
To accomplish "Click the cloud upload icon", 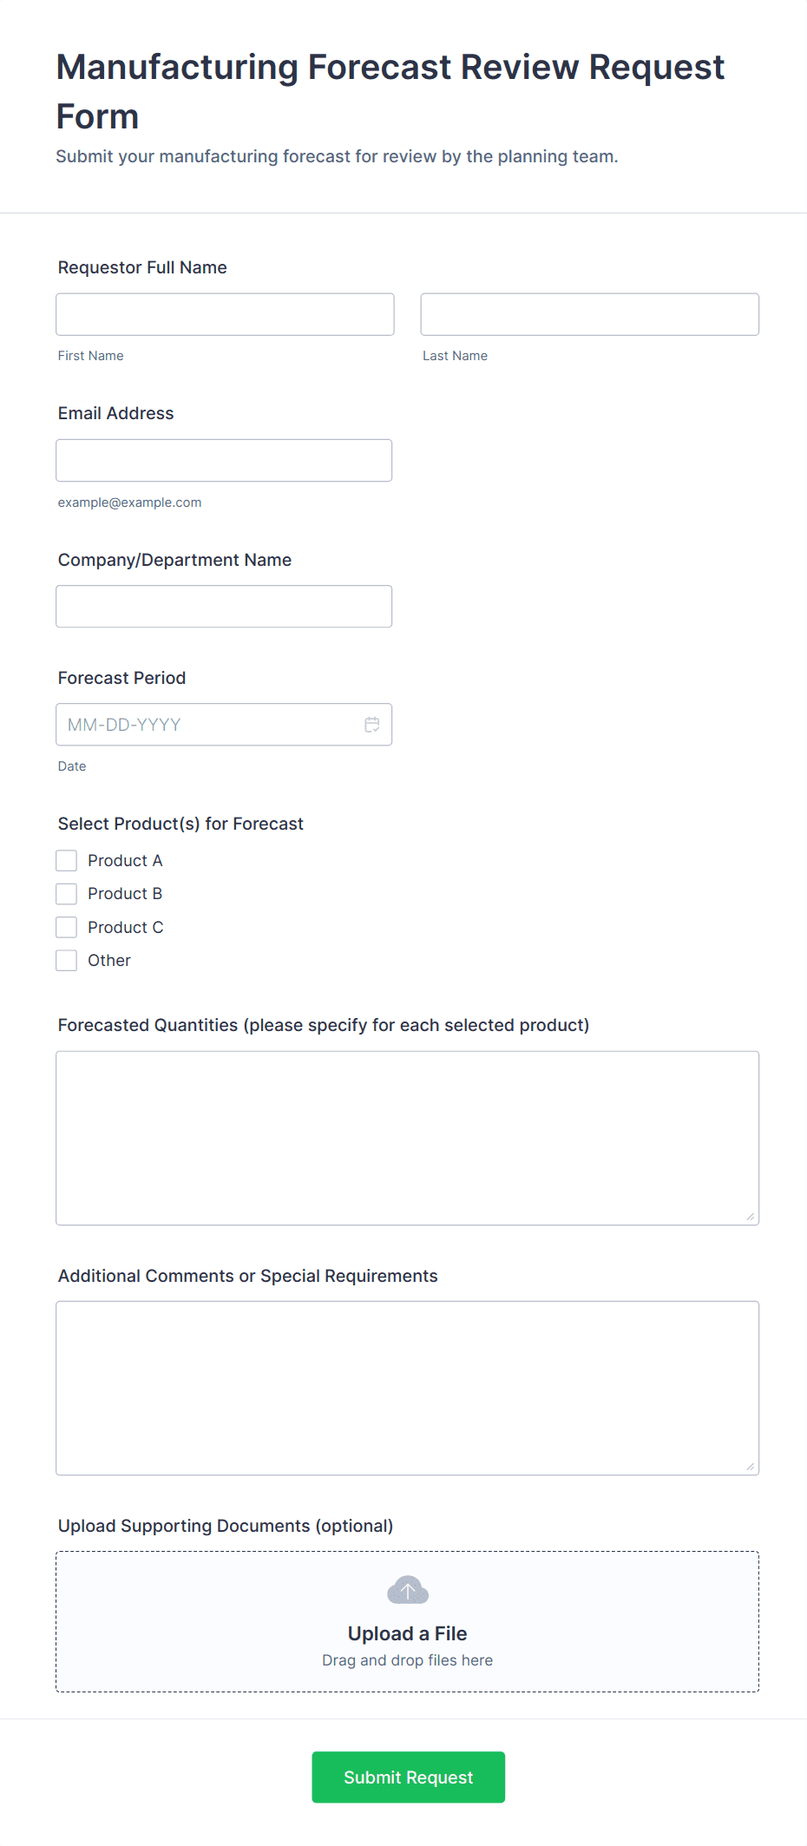I will click(408, 1590).
